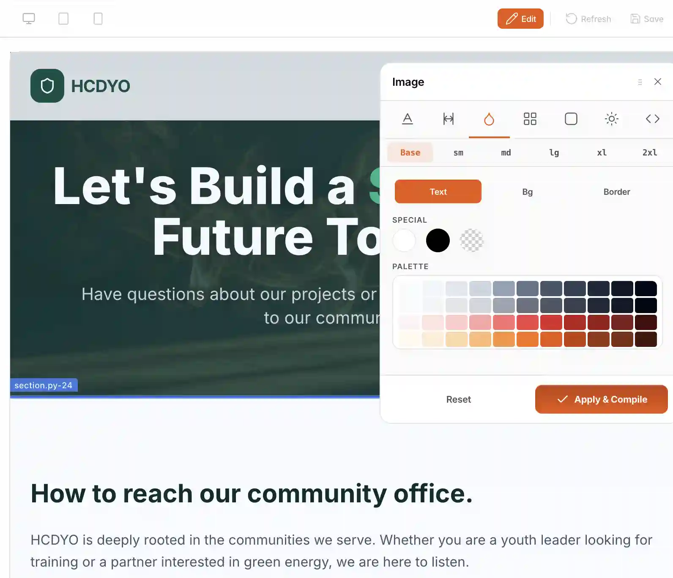Viewport: 673px width, 578px height.
Task: Click Apply & Compile button
Action: pos(602,399)
